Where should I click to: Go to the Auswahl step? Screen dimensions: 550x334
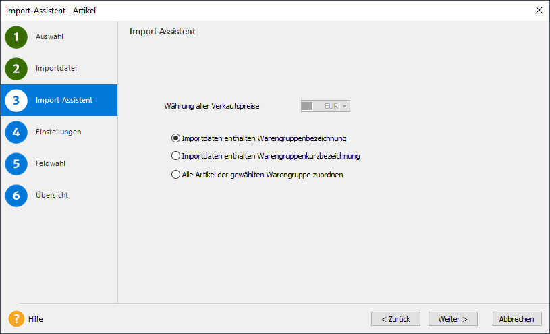(49, 36)
